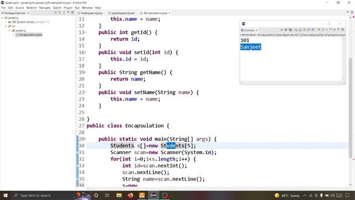
Task: Click the Cortana circle icon on taskbar
Action: [x=96, y=195]
